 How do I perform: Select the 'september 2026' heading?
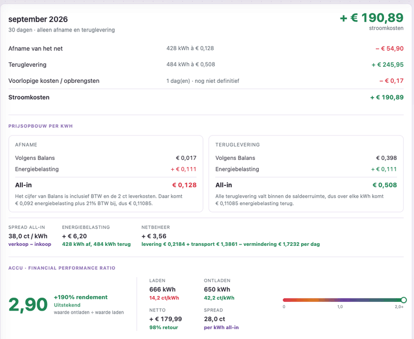38,19
